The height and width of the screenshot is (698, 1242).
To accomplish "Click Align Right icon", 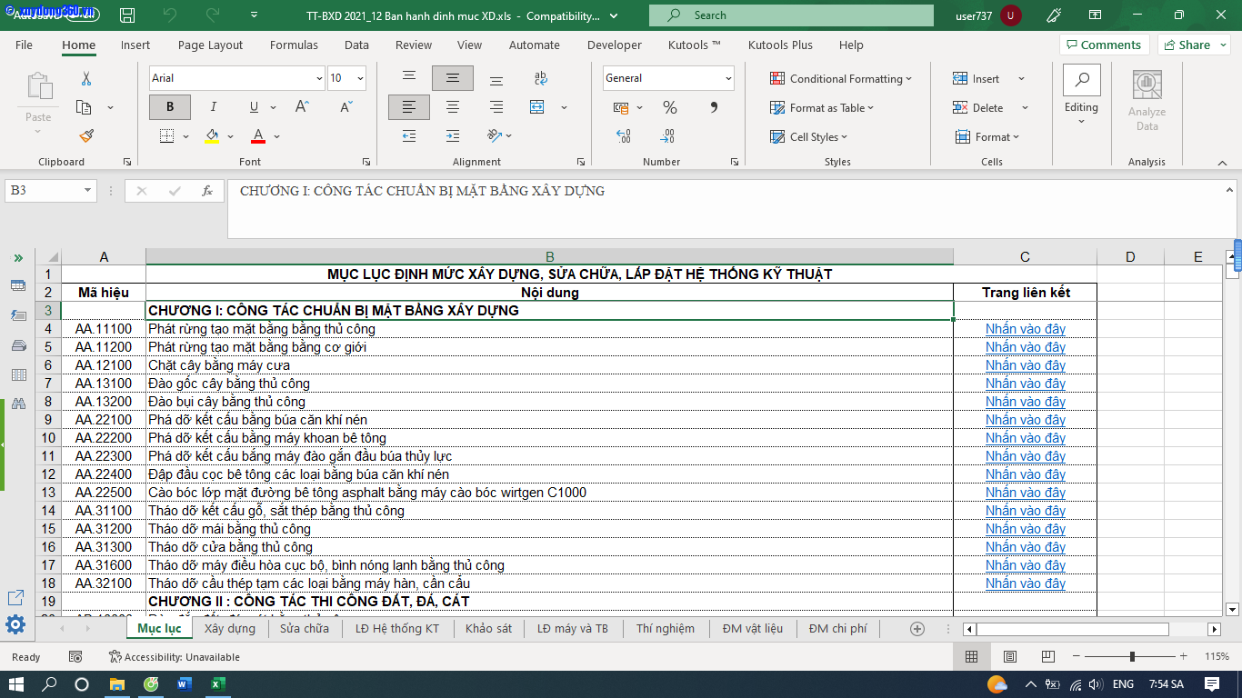I will point(496,107).
